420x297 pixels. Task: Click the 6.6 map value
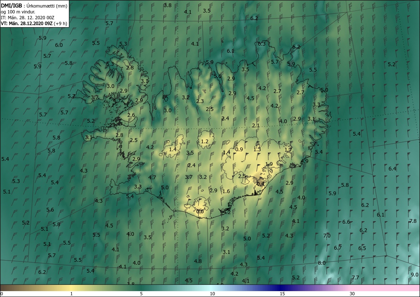346,222
